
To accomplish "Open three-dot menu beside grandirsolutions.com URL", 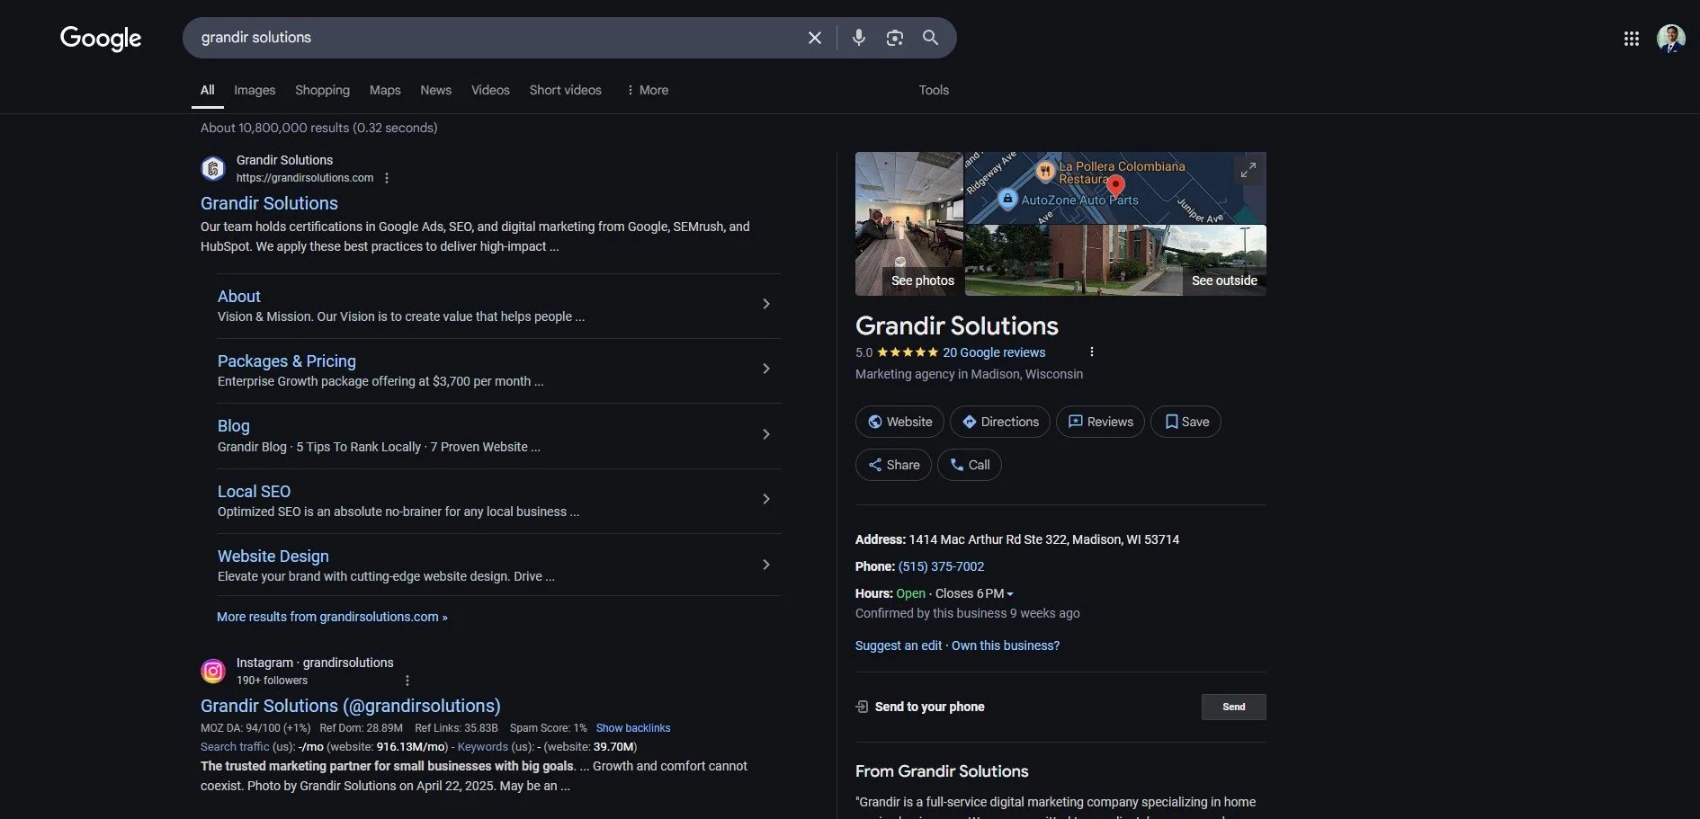I will (x=387, y=178).
